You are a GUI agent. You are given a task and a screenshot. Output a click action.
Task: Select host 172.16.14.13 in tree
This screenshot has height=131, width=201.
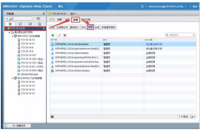click(x=28, y=86)
